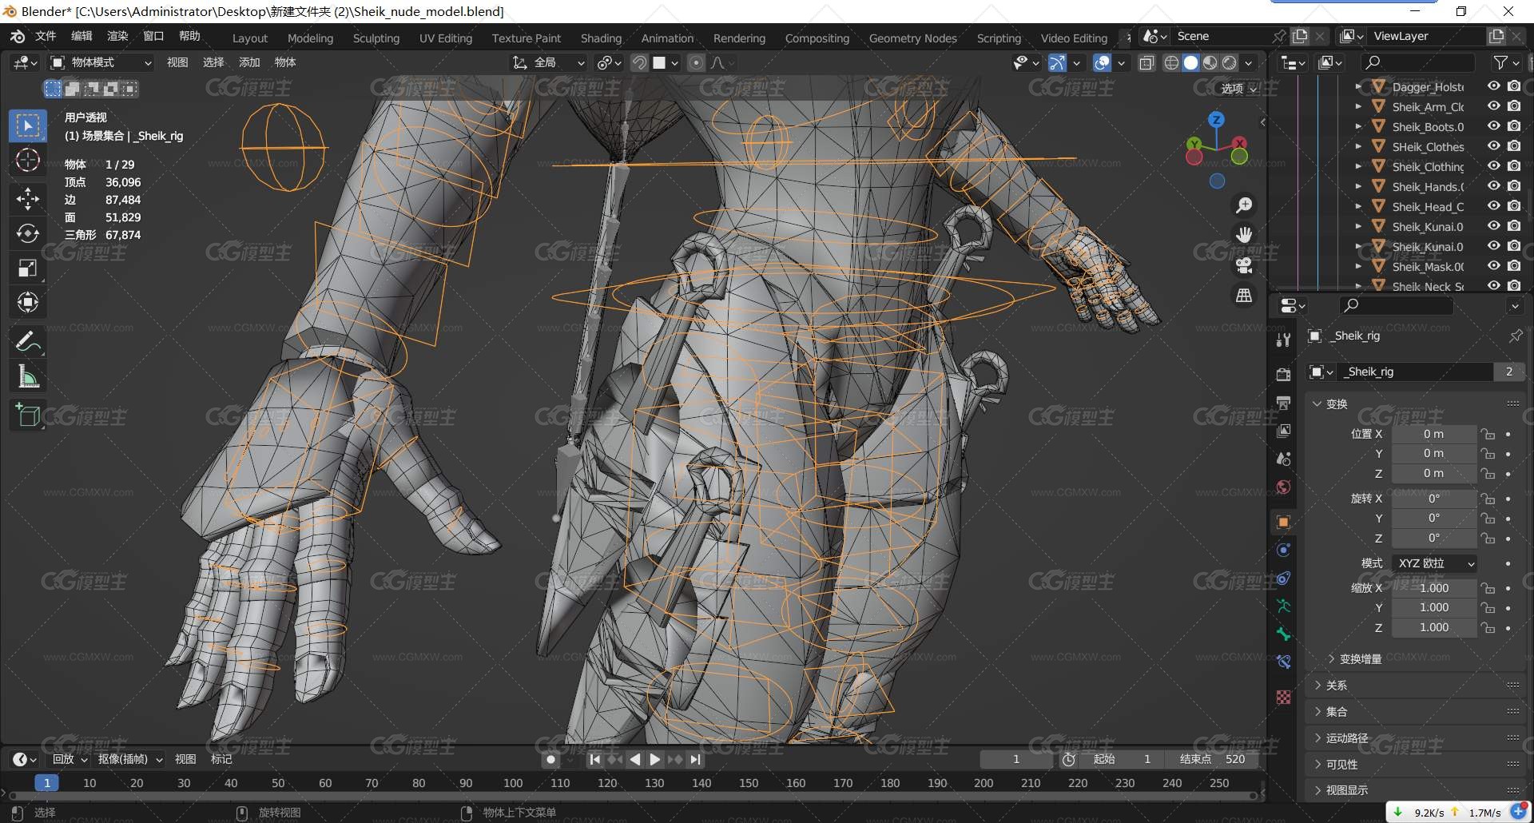Switch to the Shading workspace tab

601,38
